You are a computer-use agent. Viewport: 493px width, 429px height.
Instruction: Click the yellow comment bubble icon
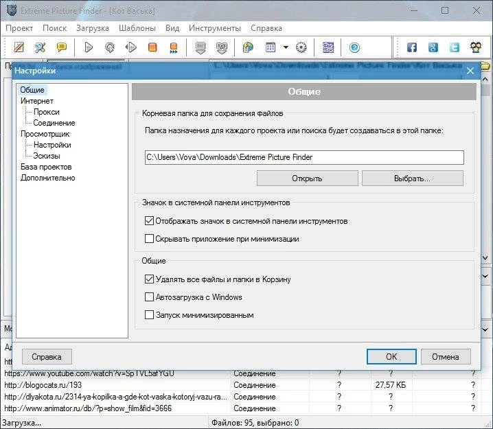pyautogui.click(x=62, y=47)
